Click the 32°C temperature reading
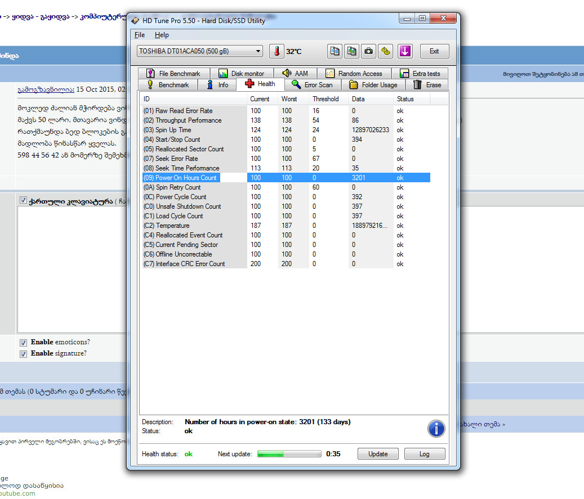The height and width of the screenshot is (499, 584). [x=294, y=52]
